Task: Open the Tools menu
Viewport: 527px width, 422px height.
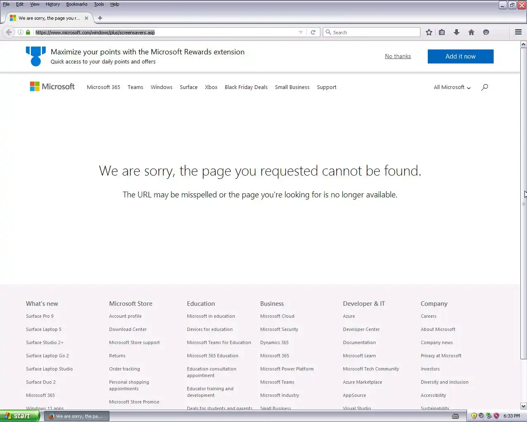Action: point(99,4)
